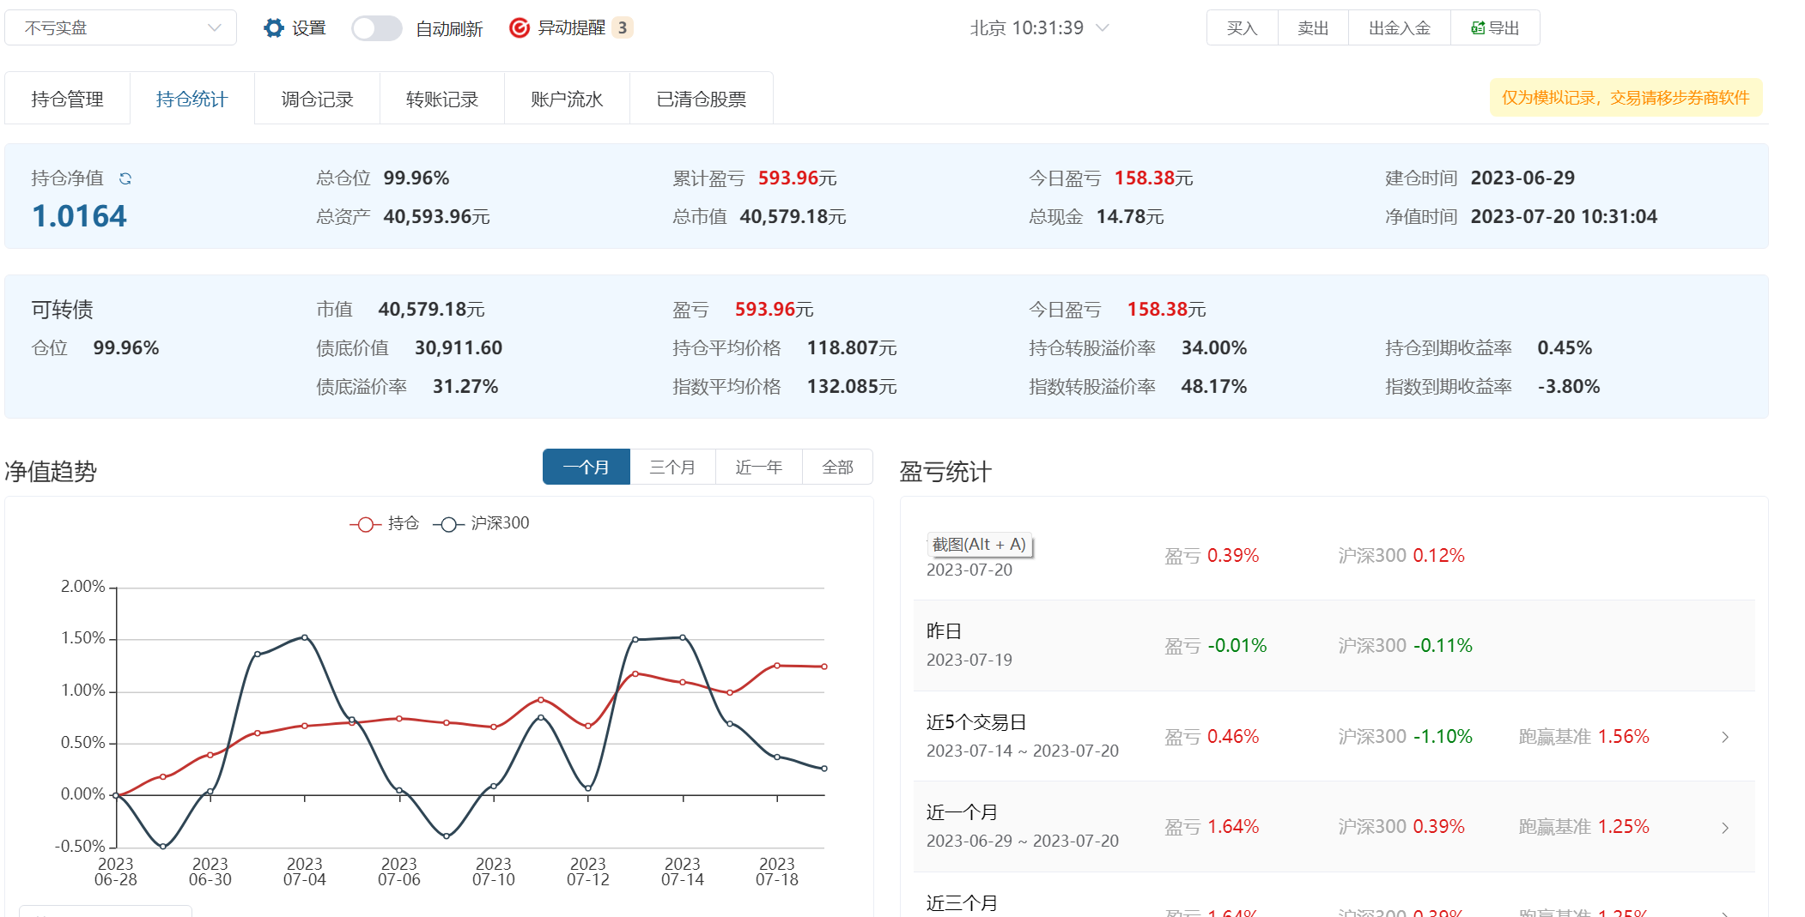Click the 持仓转股溢价率 value 34.00%
Screen dimensions: 1805x917
click(1214, 348)
